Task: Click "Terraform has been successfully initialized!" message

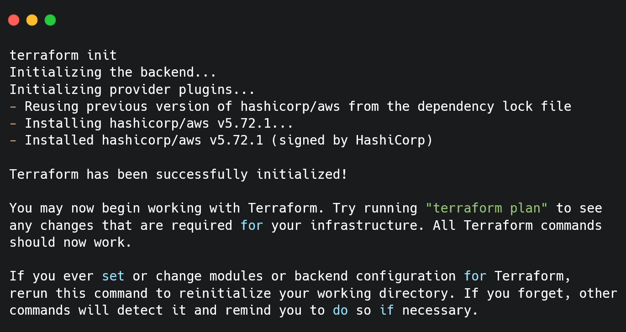Action: coord(179,175)
